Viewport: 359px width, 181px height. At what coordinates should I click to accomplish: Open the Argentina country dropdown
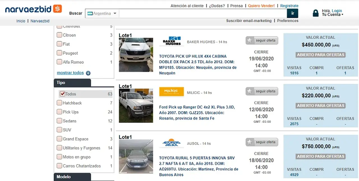pyautogui.click(x=102, y=13)
